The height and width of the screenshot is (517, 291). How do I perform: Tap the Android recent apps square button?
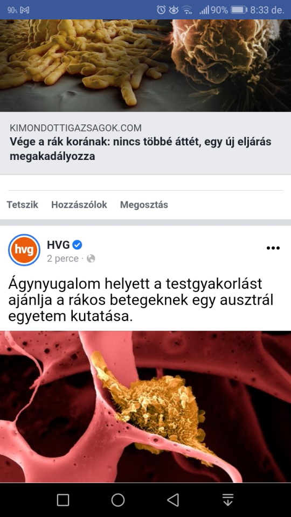63,500
